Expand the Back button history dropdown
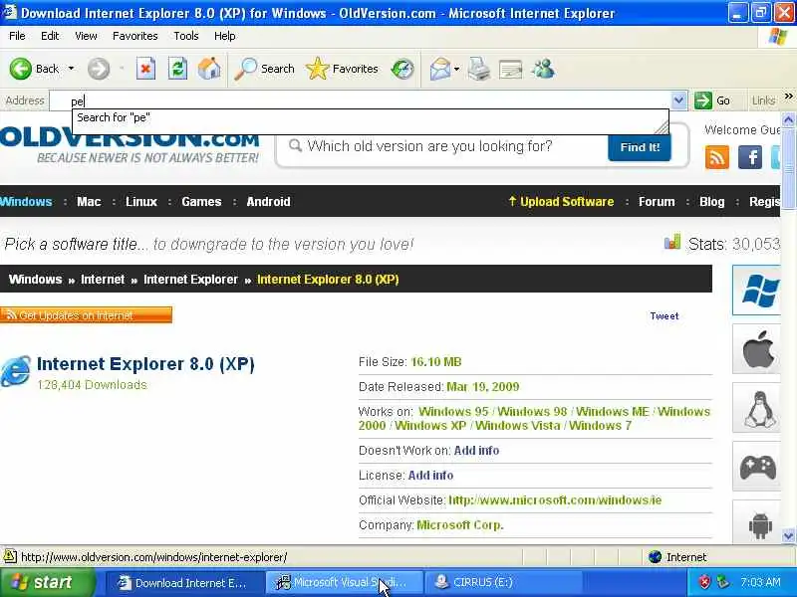This screenshot has width=797, height=597. 71,69
